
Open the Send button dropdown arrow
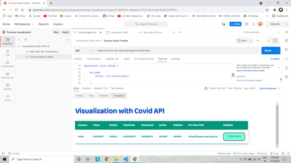click(277, 50)
